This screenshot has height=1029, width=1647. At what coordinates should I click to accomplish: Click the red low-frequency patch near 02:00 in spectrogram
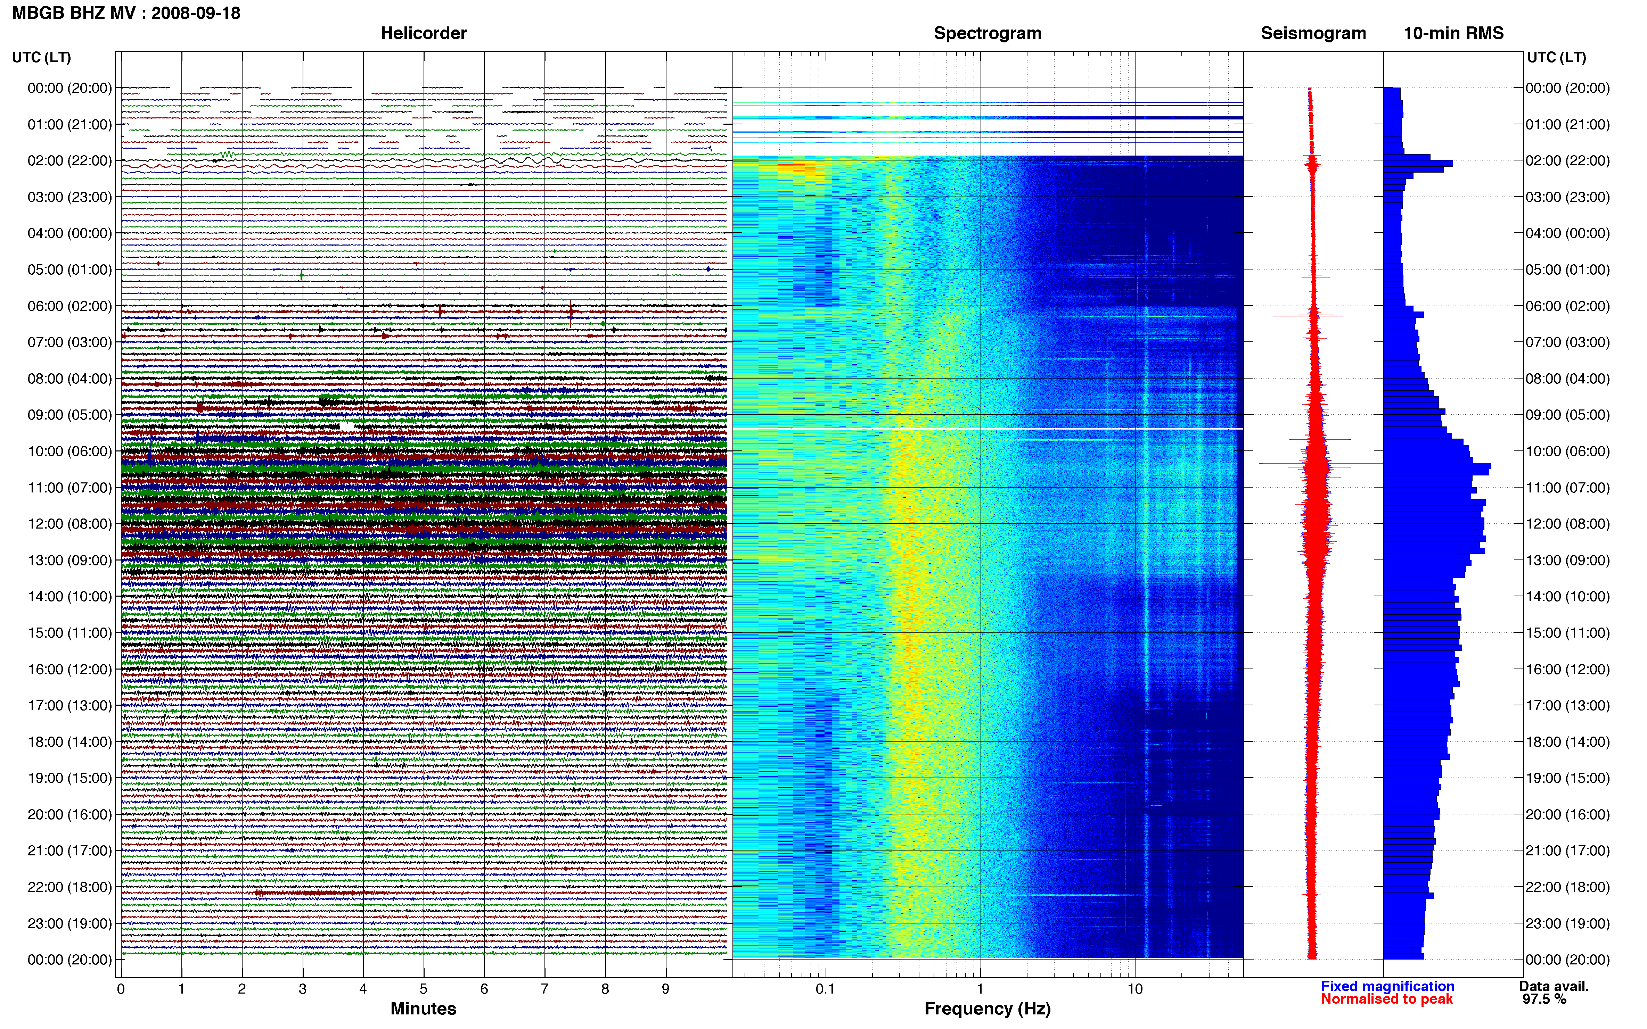point(795,167)
